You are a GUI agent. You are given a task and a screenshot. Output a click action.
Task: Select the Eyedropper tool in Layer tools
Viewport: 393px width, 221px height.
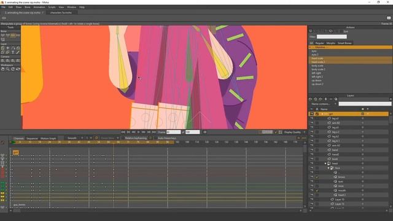click(18, 52)
